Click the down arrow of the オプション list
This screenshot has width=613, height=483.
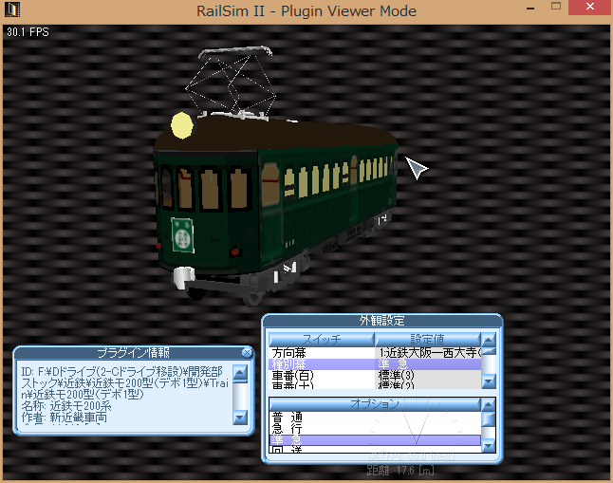tap(489, 445)
